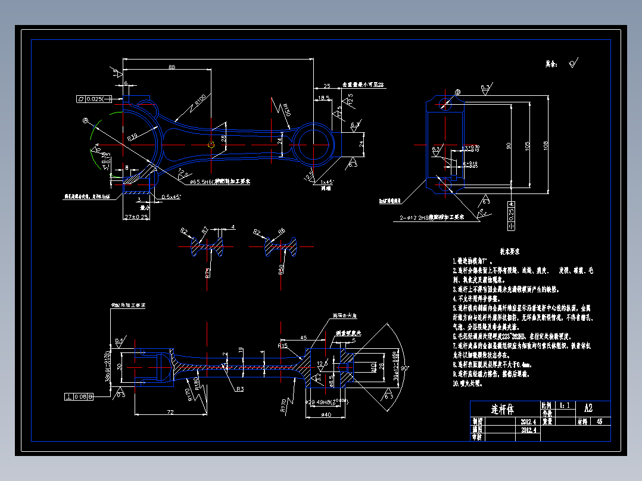Select the 72 dimension in the bottom view
The image size is (642, 481).
coord(170,412)
